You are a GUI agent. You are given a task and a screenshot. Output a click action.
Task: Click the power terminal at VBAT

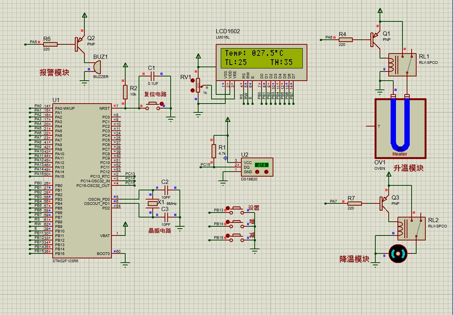pyautogui.click(x=125, y=224)
